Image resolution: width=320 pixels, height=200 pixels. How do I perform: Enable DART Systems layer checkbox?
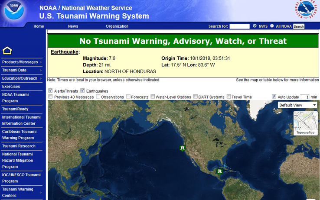[196, 97]
